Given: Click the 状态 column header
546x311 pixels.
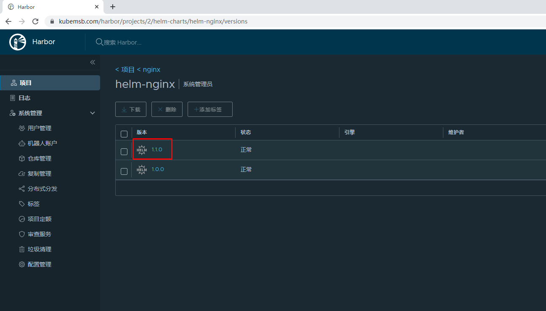Looking at the screenshot, I should point(246,132).
